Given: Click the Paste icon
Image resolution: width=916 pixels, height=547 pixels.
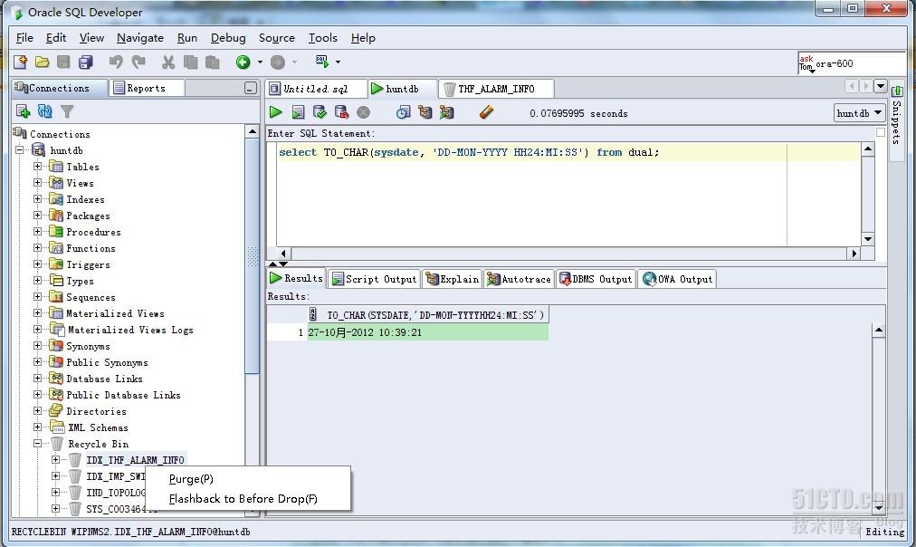Looking at the screenshot, I should [213, 62].
